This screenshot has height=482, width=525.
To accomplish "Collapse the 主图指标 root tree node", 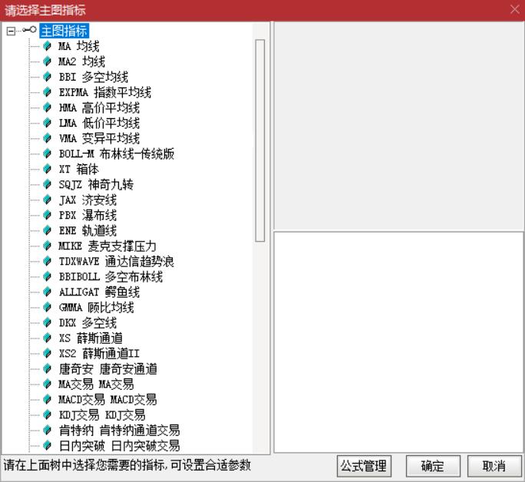I will 10,31.
